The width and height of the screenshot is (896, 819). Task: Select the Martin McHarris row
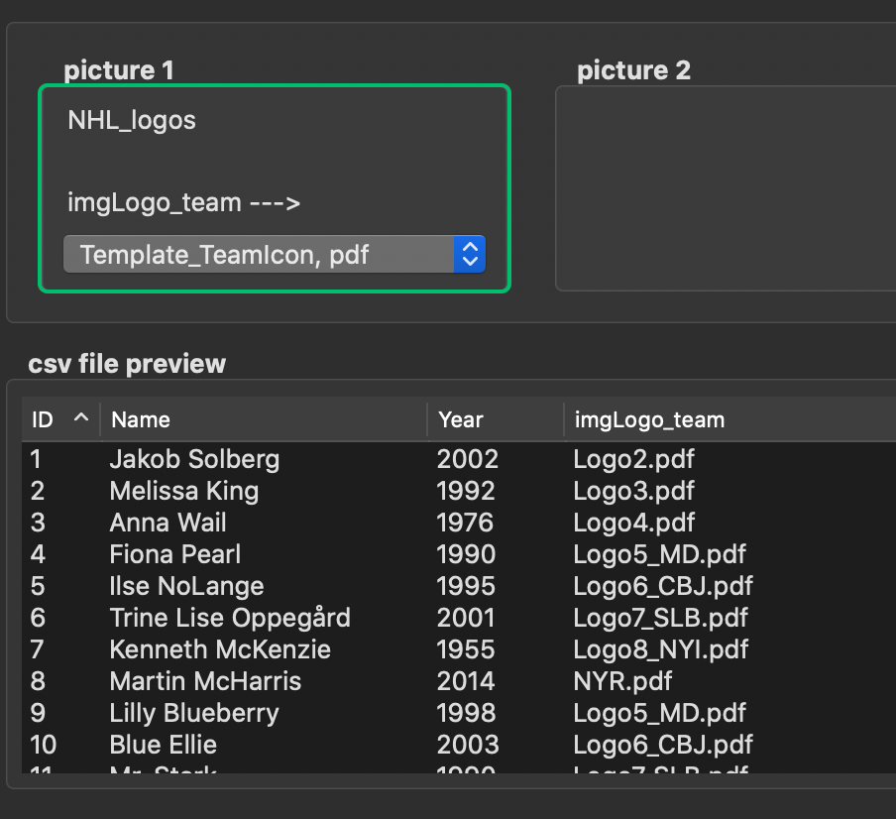point(459,681)
